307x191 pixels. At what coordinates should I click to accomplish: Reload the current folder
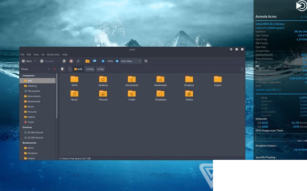point(78,61)
